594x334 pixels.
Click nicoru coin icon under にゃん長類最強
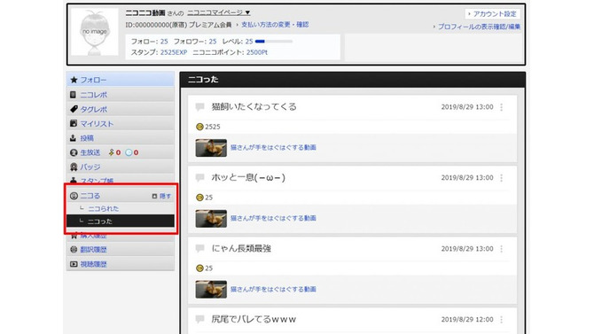[199, 268]
